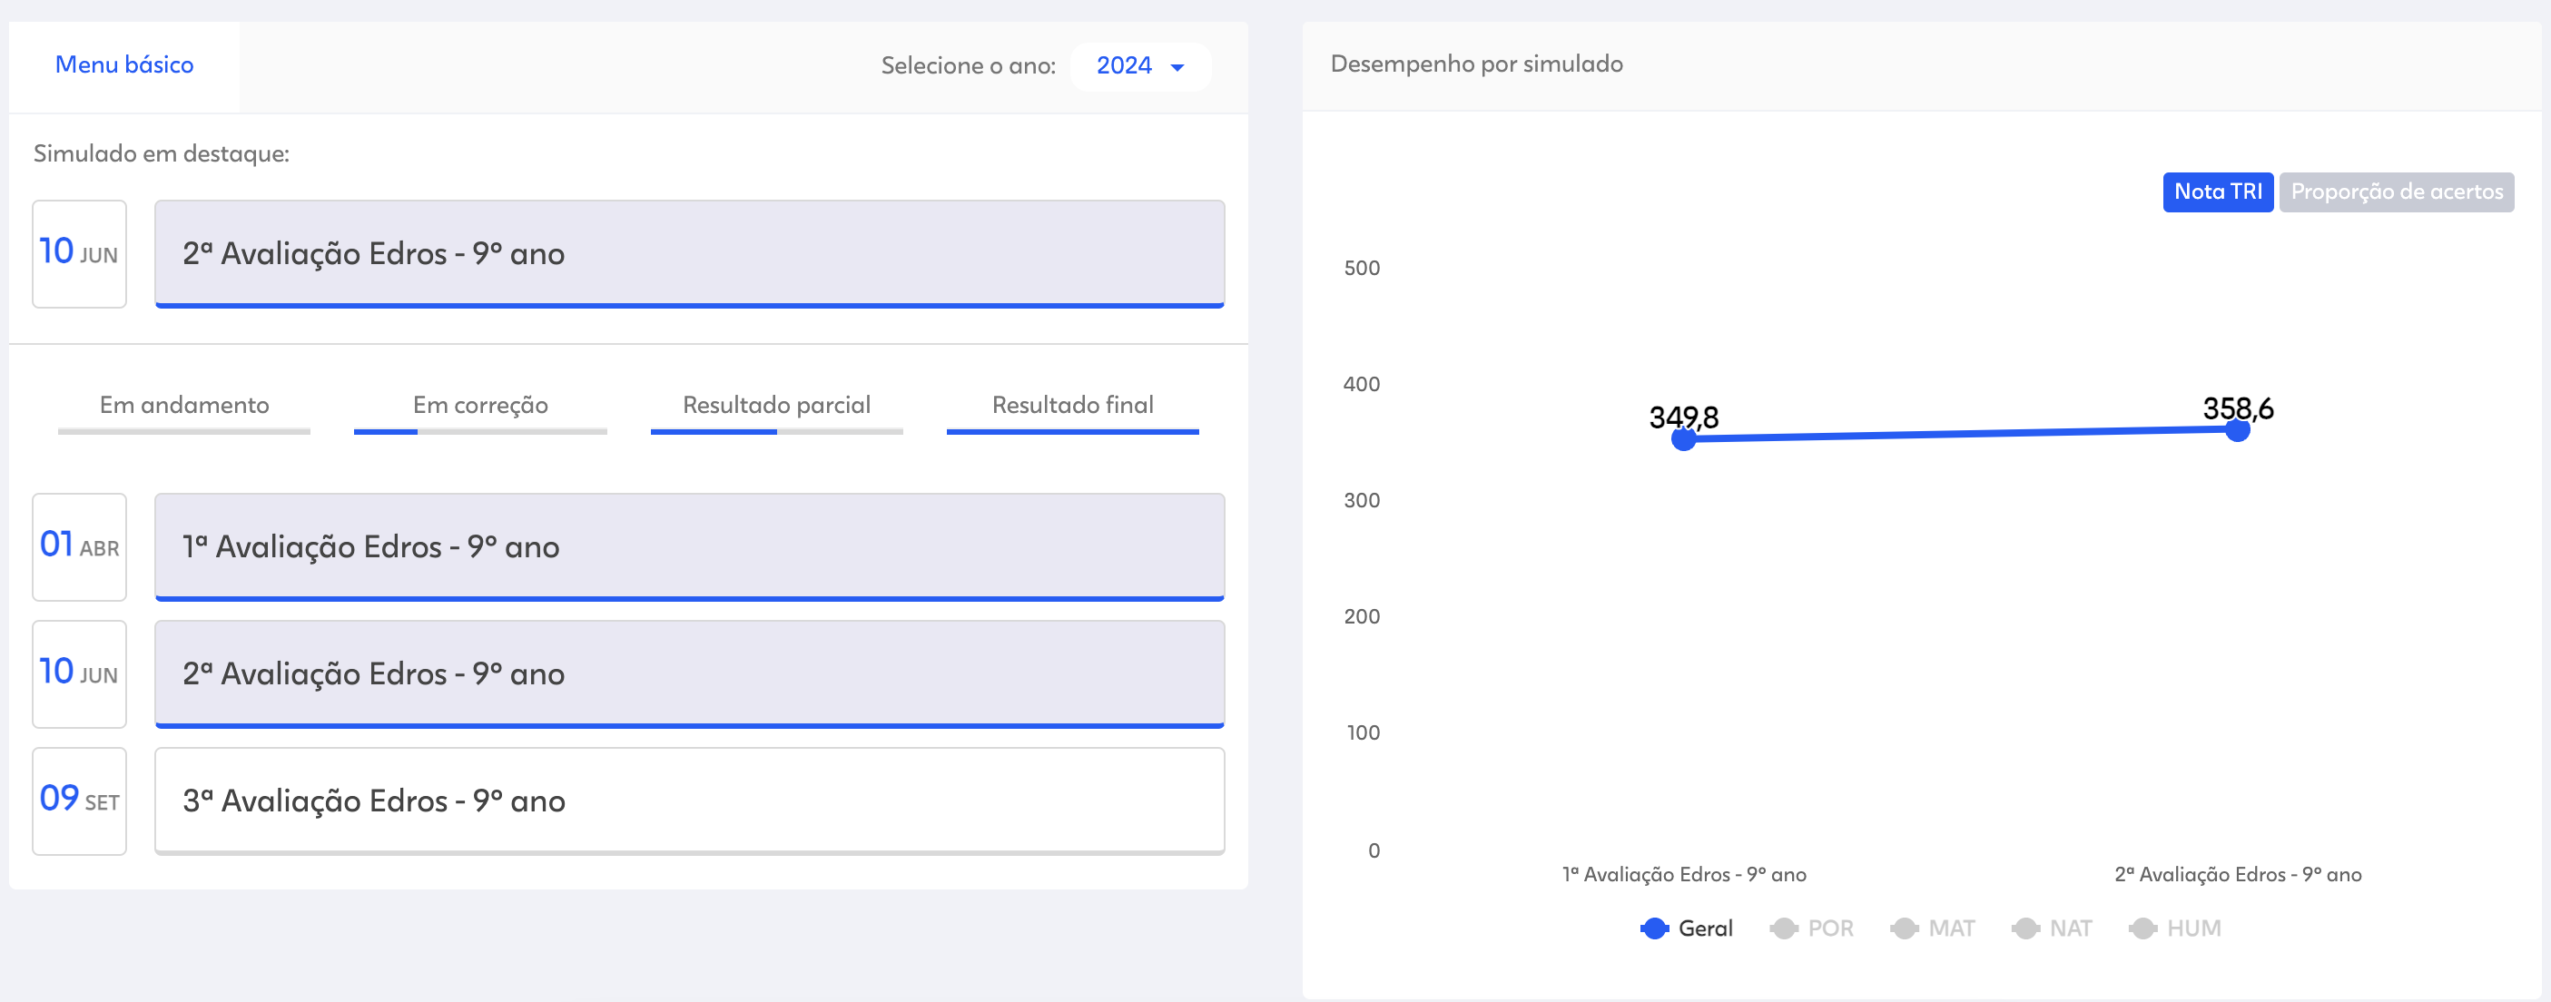Switch chart to Proporção de acertos
Screen dimensions: 2551x1002
coord(2397,192)
